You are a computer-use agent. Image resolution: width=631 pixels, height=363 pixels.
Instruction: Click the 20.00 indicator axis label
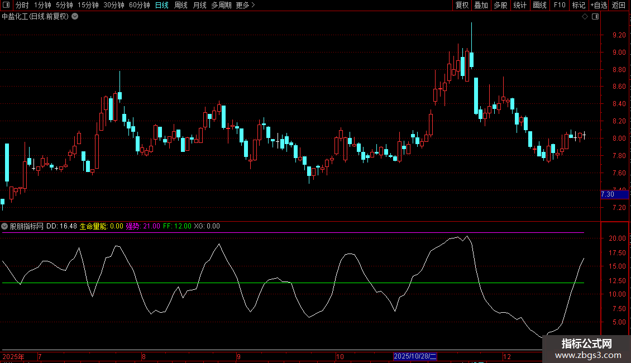click(x=617, y=238)
